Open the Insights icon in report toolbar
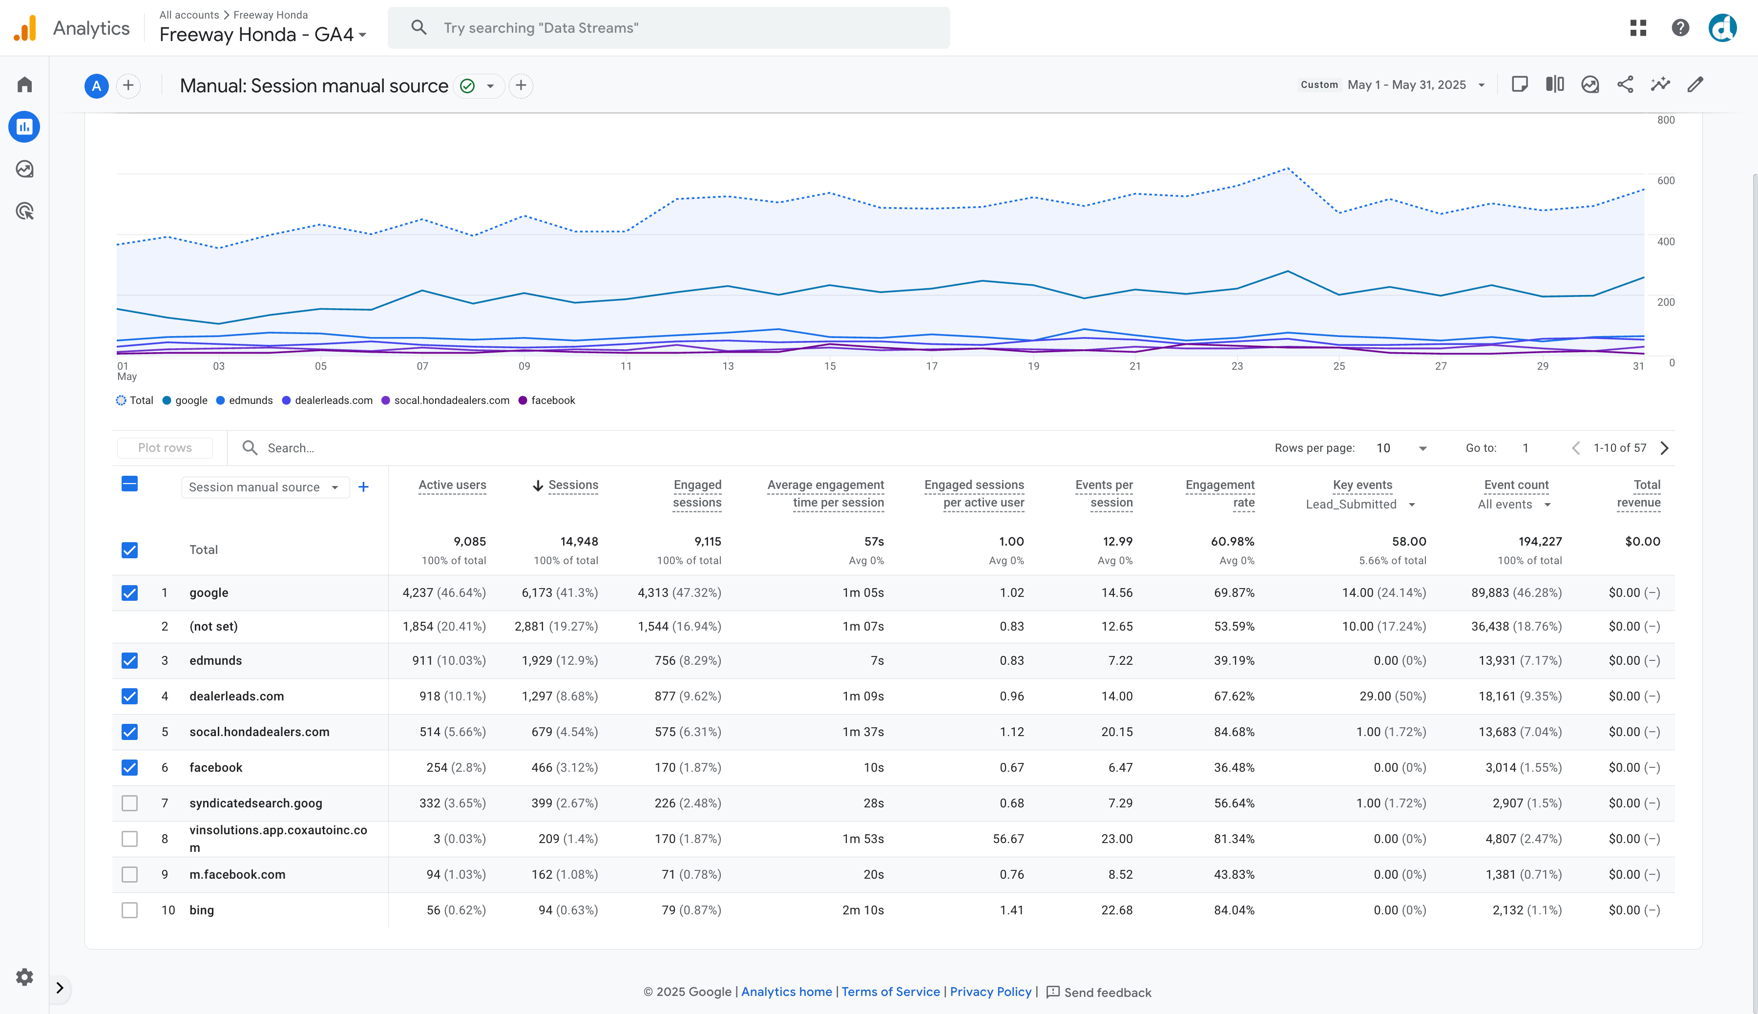This screenshot has height=1014, width=1758. [1590, 85]
